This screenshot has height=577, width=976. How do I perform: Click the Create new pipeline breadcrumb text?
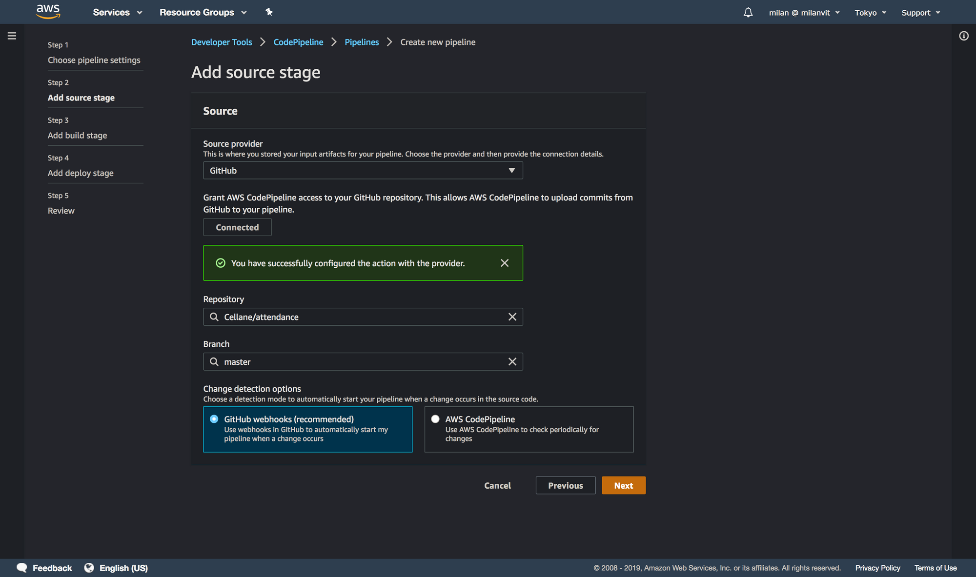tap(438, 42)
